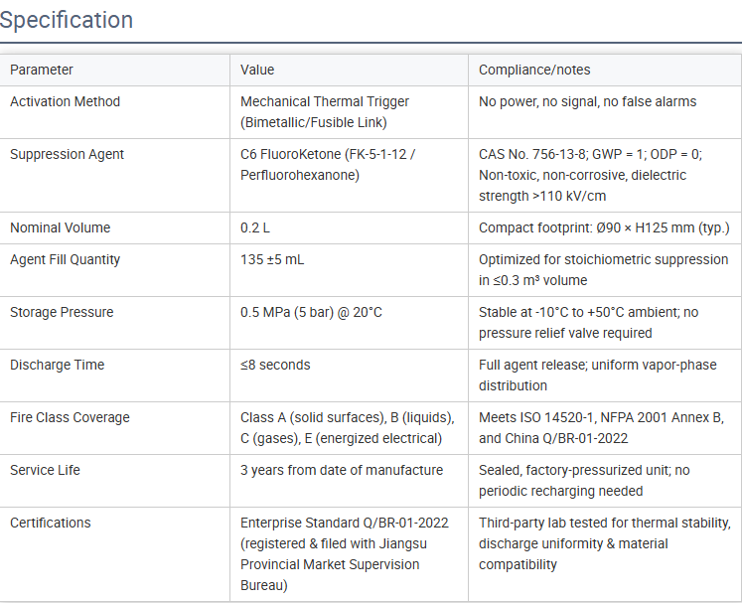
Task: Select the C6 FluoroKetone value text
Action: tap(328, 165)
